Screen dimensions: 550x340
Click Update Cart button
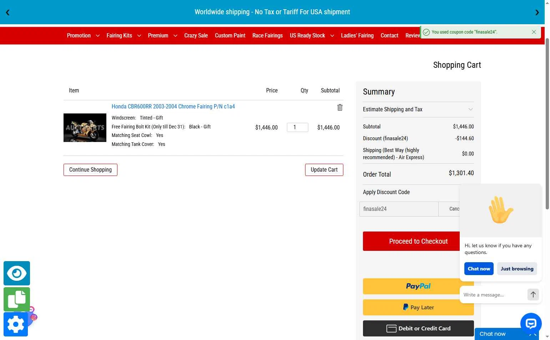(x=324, y=170)
